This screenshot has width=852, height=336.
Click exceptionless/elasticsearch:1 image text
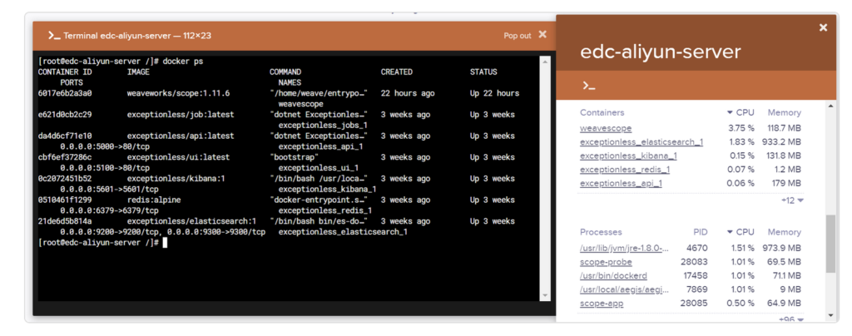coord(192,221)
